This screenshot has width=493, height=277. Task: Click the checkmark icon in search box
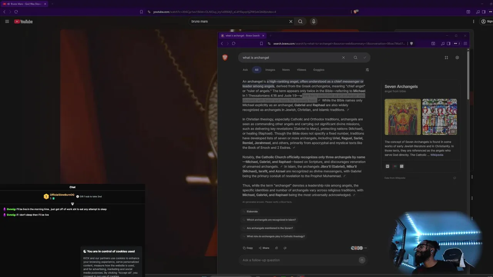(365, 58)
